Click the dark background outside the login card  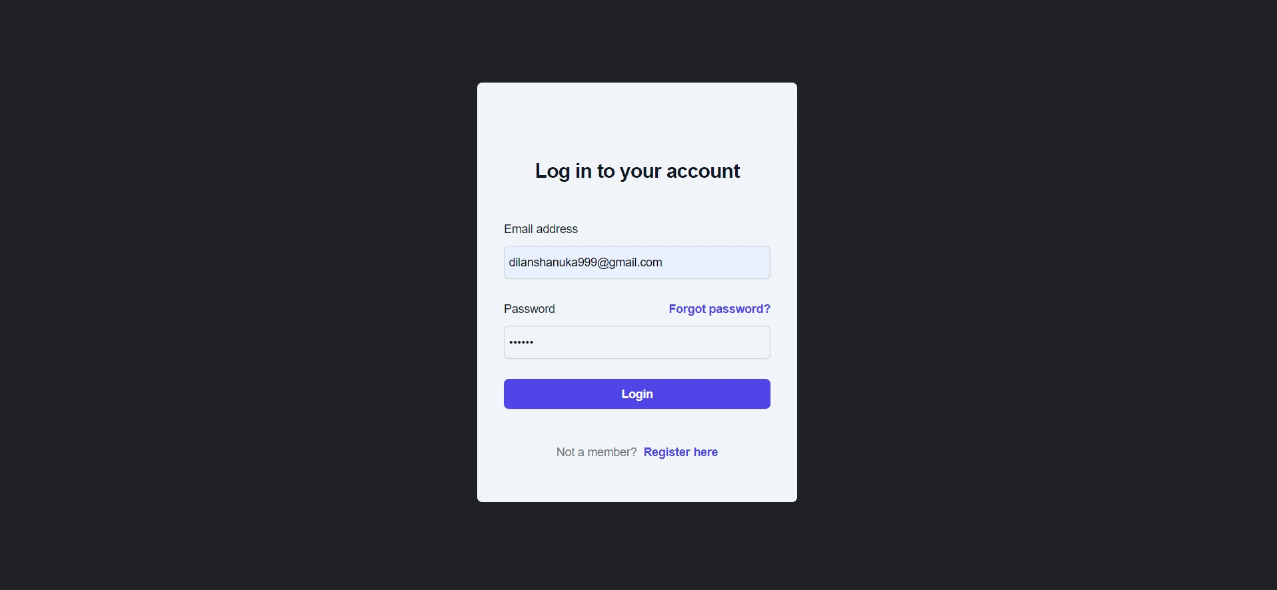pyautogui.click(x=233, y=293)
